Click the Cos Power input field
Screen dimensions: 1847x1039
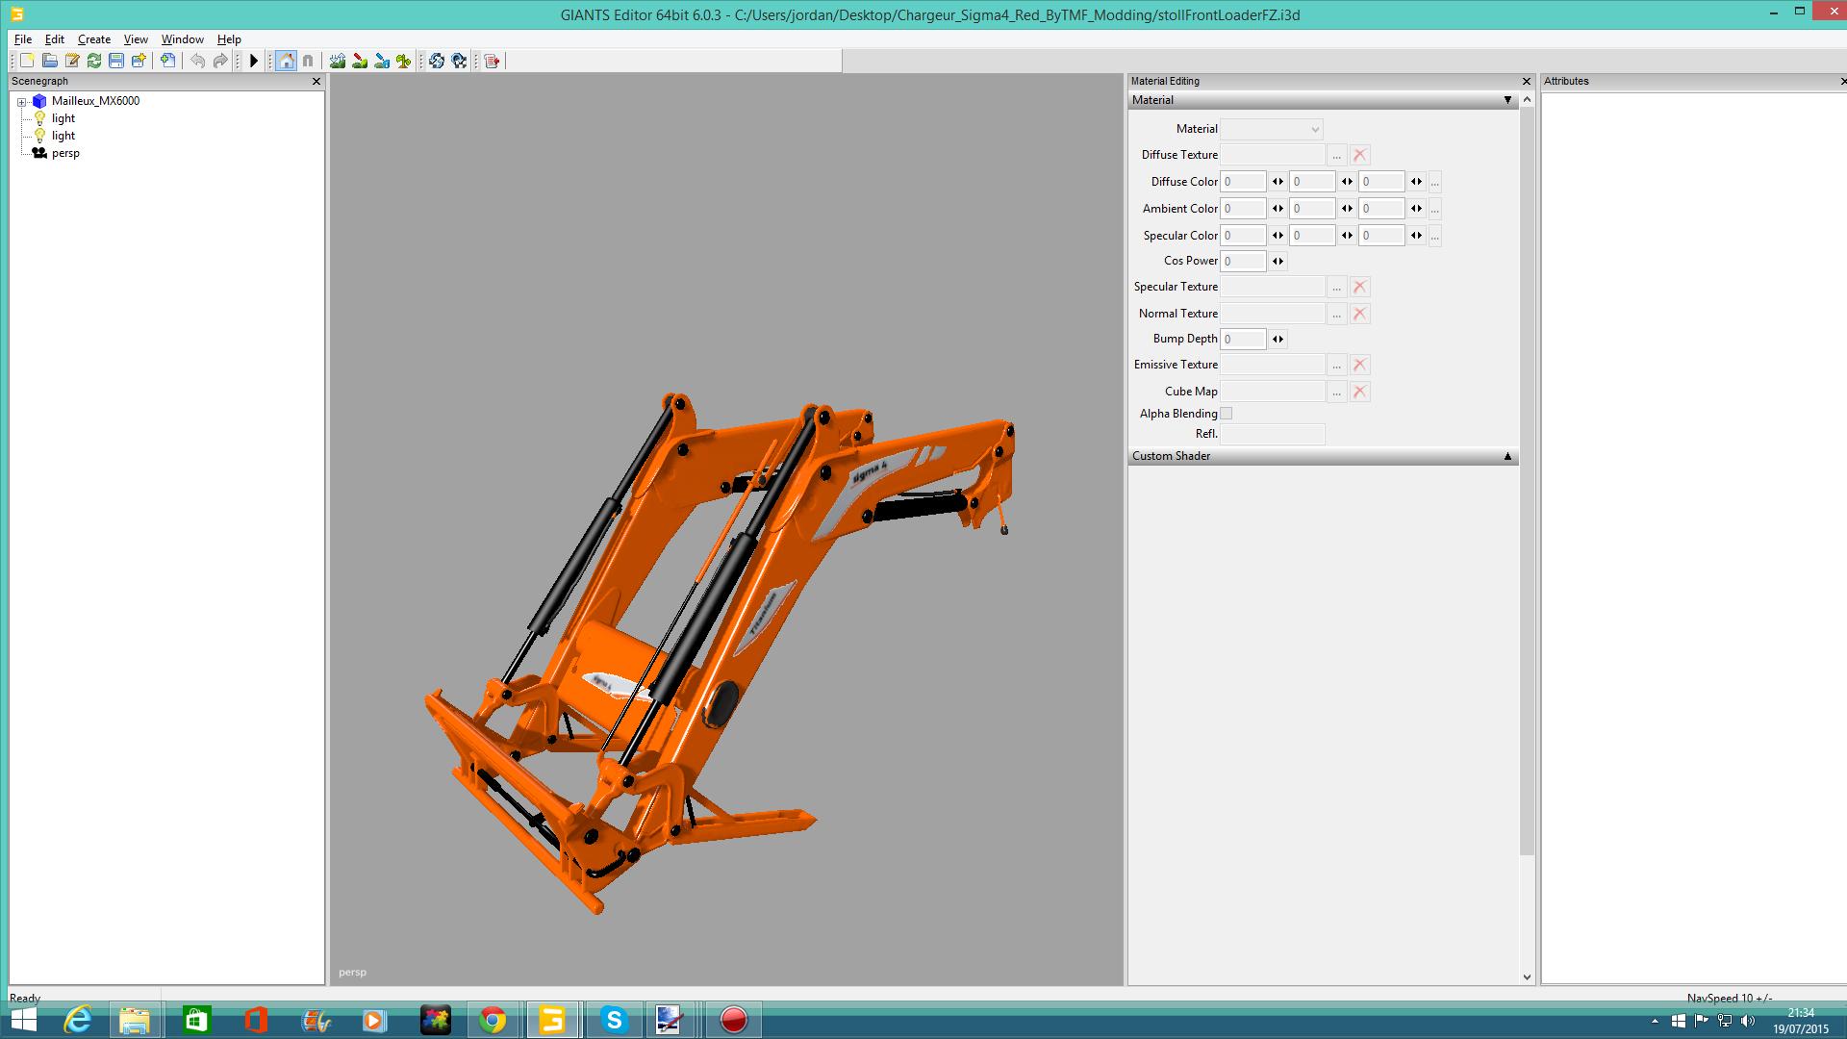point(1243,261)
